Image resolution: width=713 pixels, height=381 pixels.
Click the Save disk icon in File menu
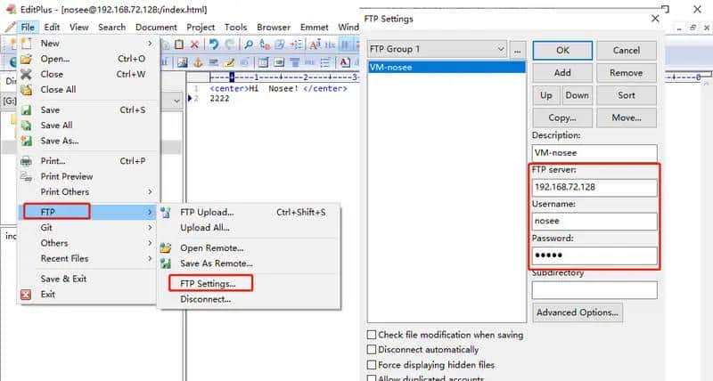(27, 109)
